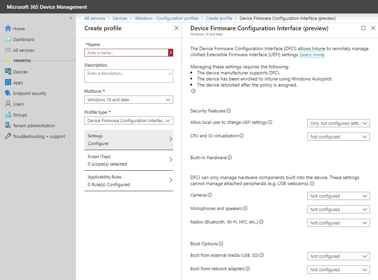
Task: Open the Tenant administration icon
Action: click(x=8, y=125)
